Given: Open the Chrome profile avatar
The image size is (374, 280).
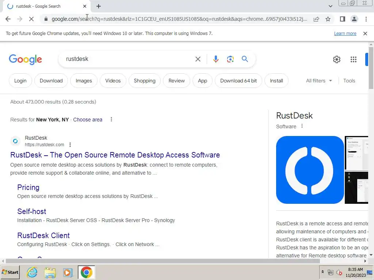Looking at the screenshot, I should 354,19.
